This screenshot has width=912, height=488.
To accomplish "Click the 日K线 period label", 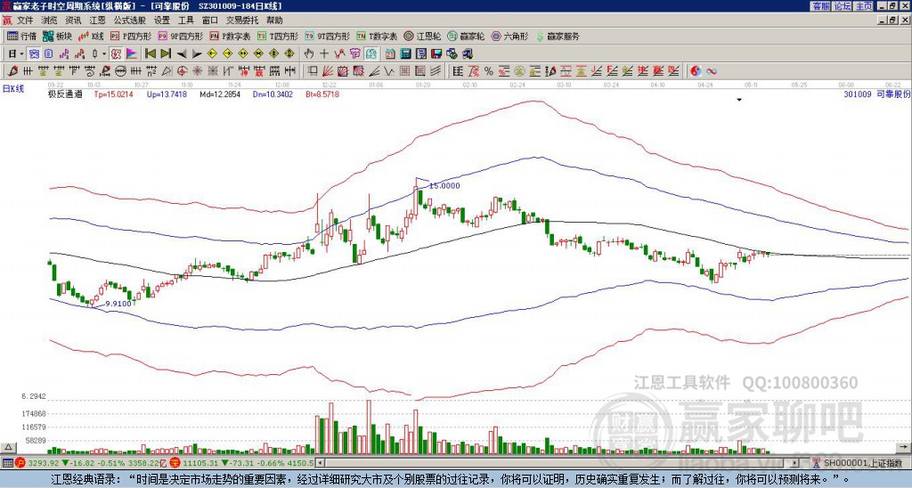I will pyautogui.click(x=12, y=89).
